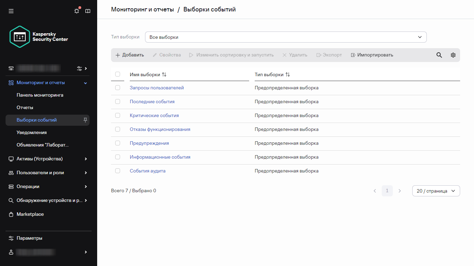The width and height of the screenshot is (474, 266).
Task: Go to Панель мониторинга
Action: tap(40, 95)
